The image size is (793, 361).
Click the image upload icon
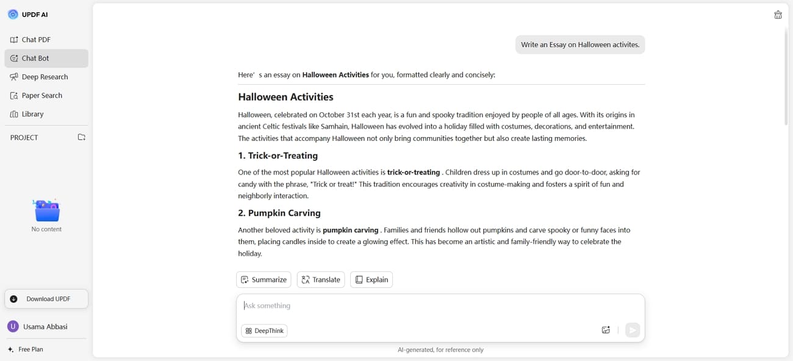pyautogui.click(x=606, y=330)
